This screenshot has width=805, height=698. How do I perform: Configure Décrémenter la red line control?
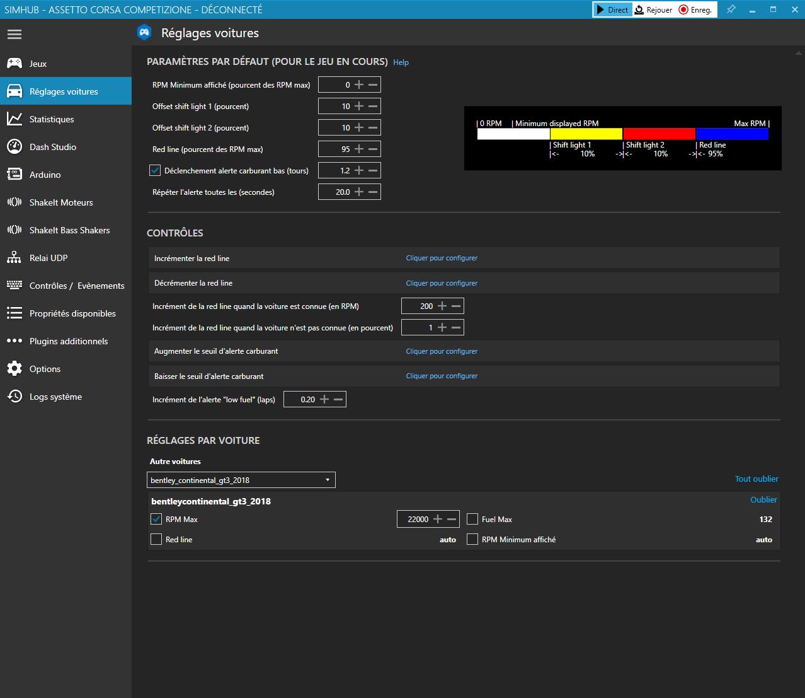click(x=442, y=283)
